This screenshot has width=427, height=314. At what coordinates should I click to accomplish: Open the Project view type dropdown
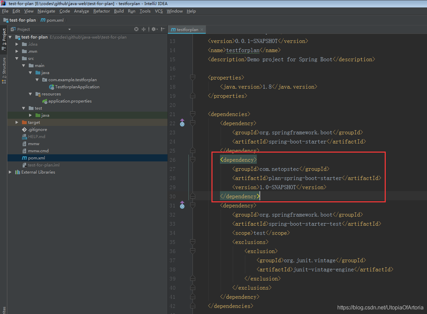click(x=69, y=29)
